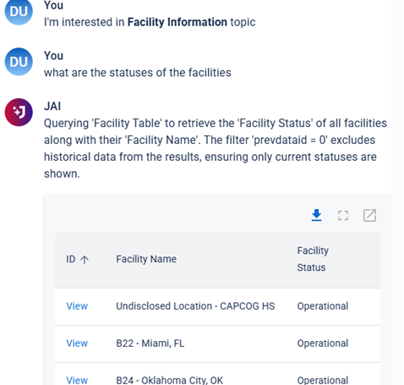Select the B22 - Miami, FL name cell
The width and height of the screenshot is (404, 385).
(150, 344)
